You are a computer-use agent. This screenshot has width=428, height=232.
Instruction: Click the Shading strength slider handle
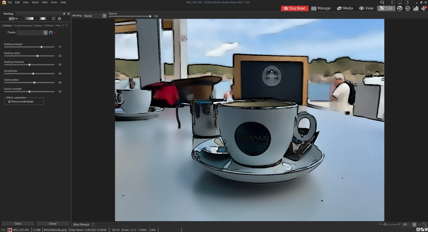41,47
